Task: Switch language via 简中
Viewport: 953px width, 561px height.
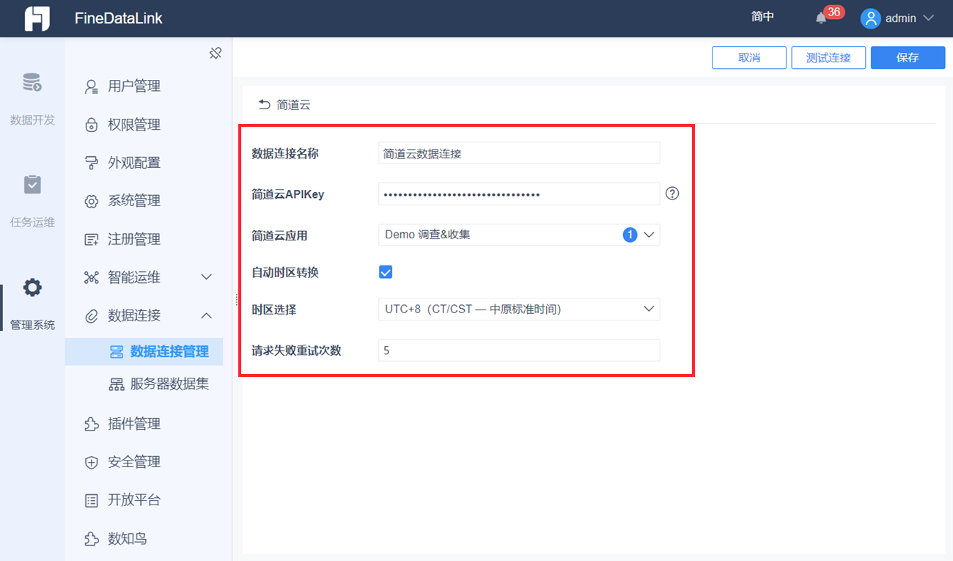Action: pos(762,17)
